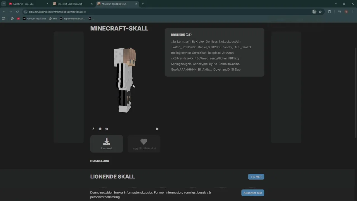Open the apps grid in bookmarks bar
Screen dimensions: 357x201
[x=4, y=19]
